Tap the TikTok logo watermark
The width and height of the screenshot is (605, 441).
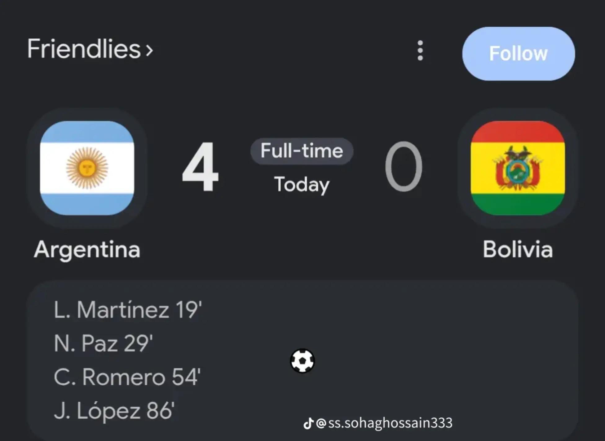click(308, 423)
